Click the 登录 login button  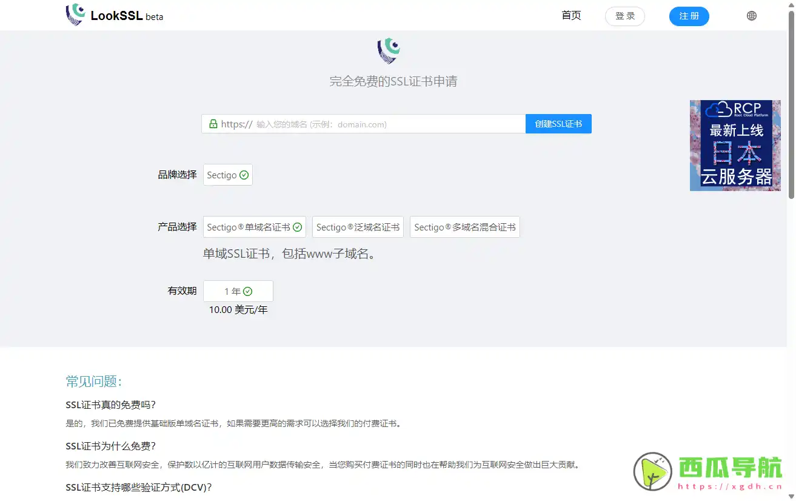click(624, 16)
